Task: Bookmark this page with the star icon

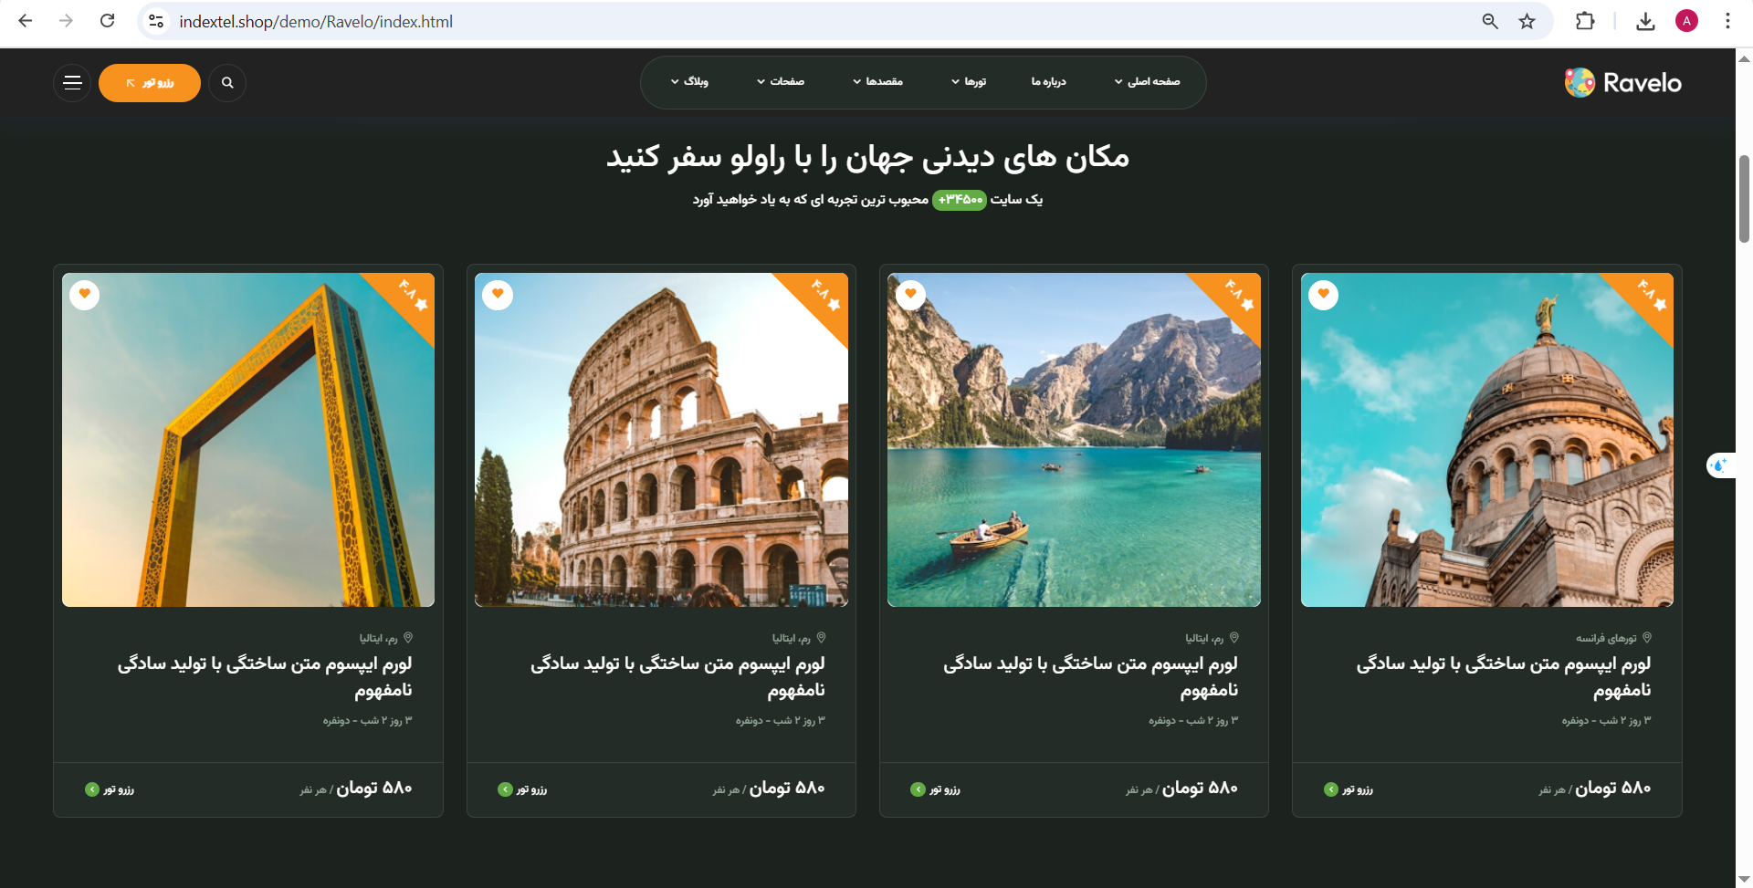Action: point(1527,21)
